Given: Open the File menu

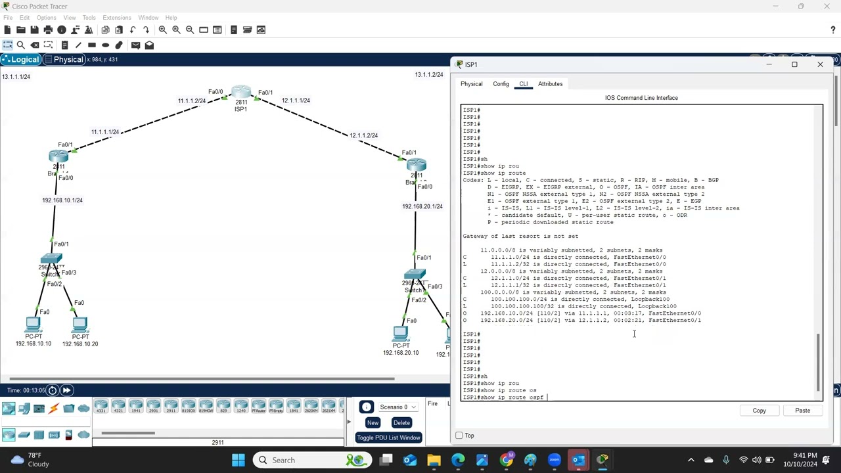Looking at the screenshot, I should pos(8,18).
